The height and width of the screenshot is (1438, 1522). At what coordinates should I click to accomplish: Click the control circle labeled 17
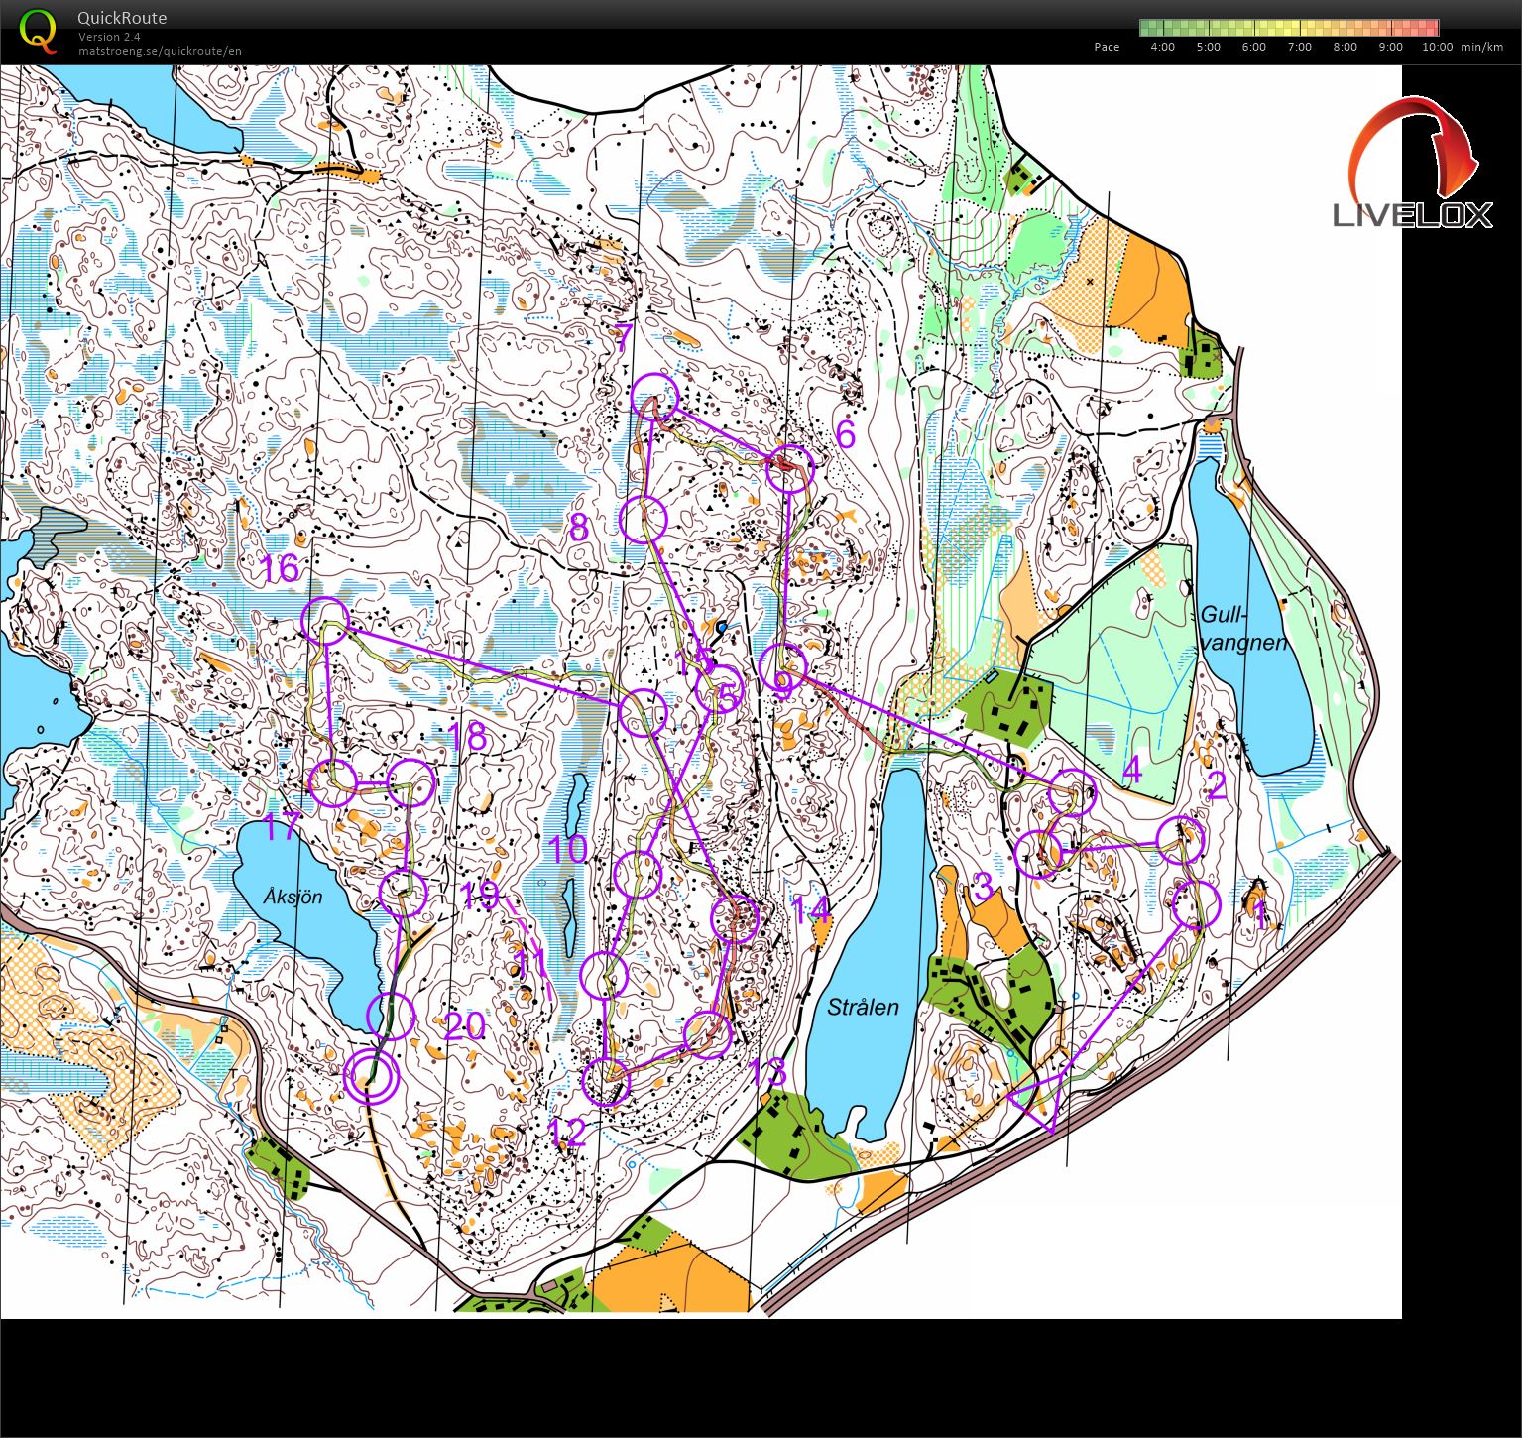[x=333, y=783]
